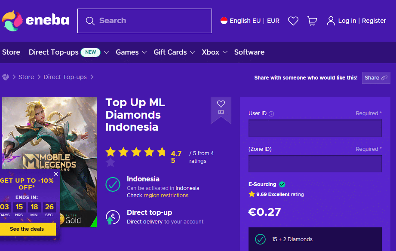Image resolution: width=396 pixels, height=251 pixels.
Task: Focus the Zone ID input field
Action: [315, 164]
